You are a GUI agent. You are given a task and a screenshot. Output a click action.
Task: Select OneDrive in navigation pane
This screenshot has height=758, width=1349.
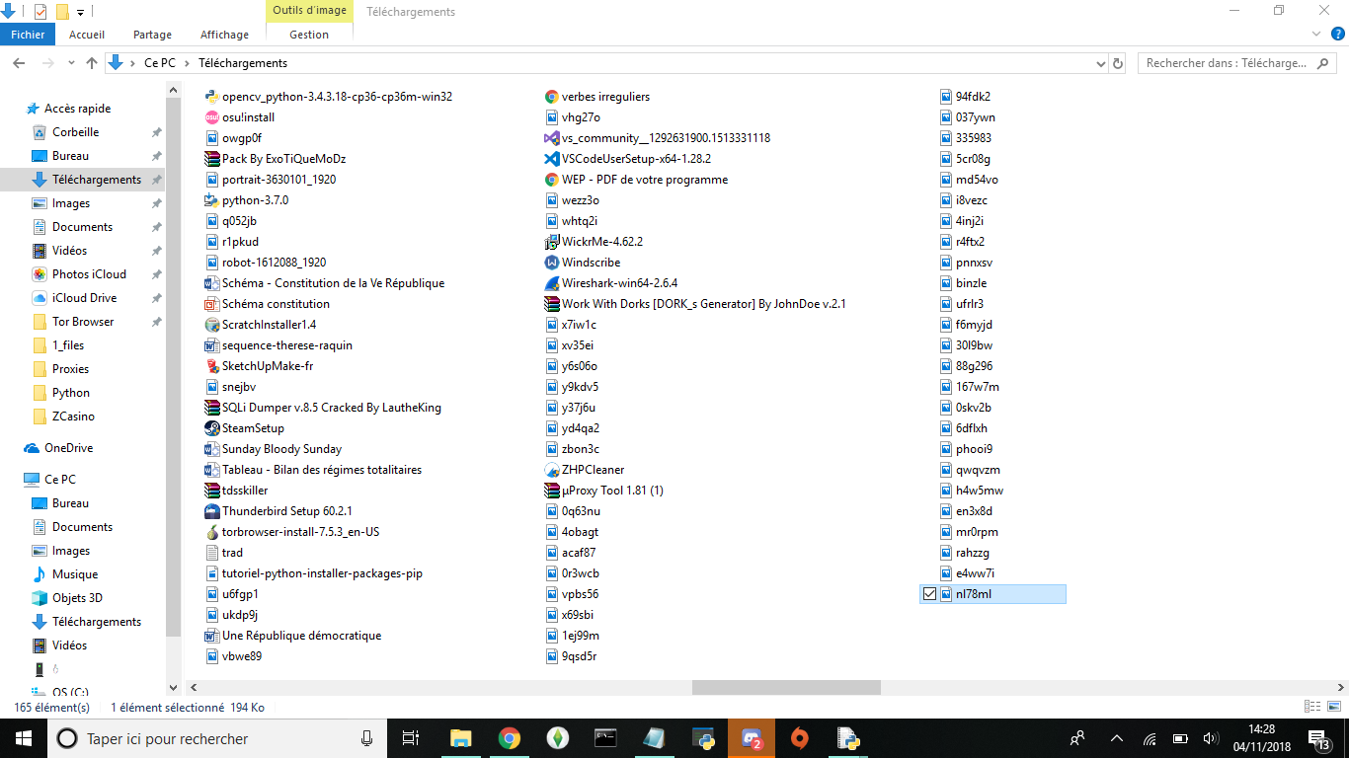68,448
